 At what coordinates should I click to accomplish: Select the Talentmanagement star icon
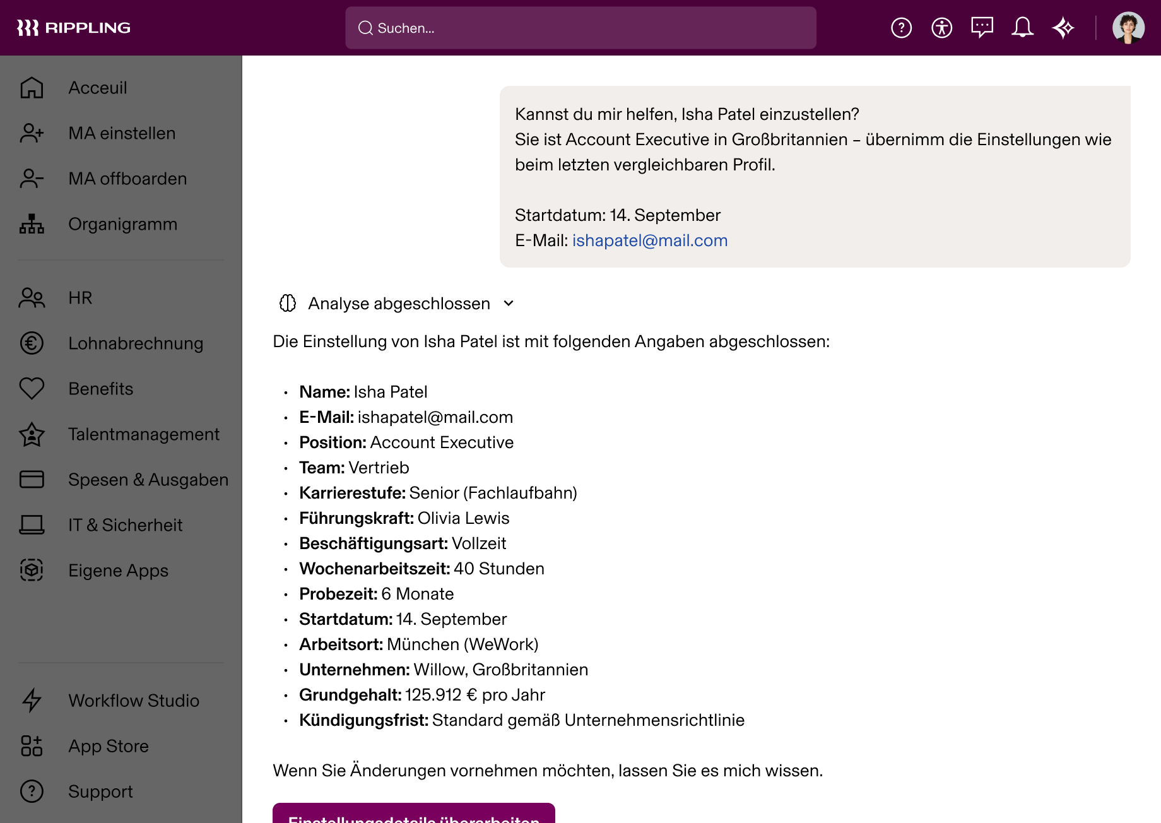pos(31,434)
